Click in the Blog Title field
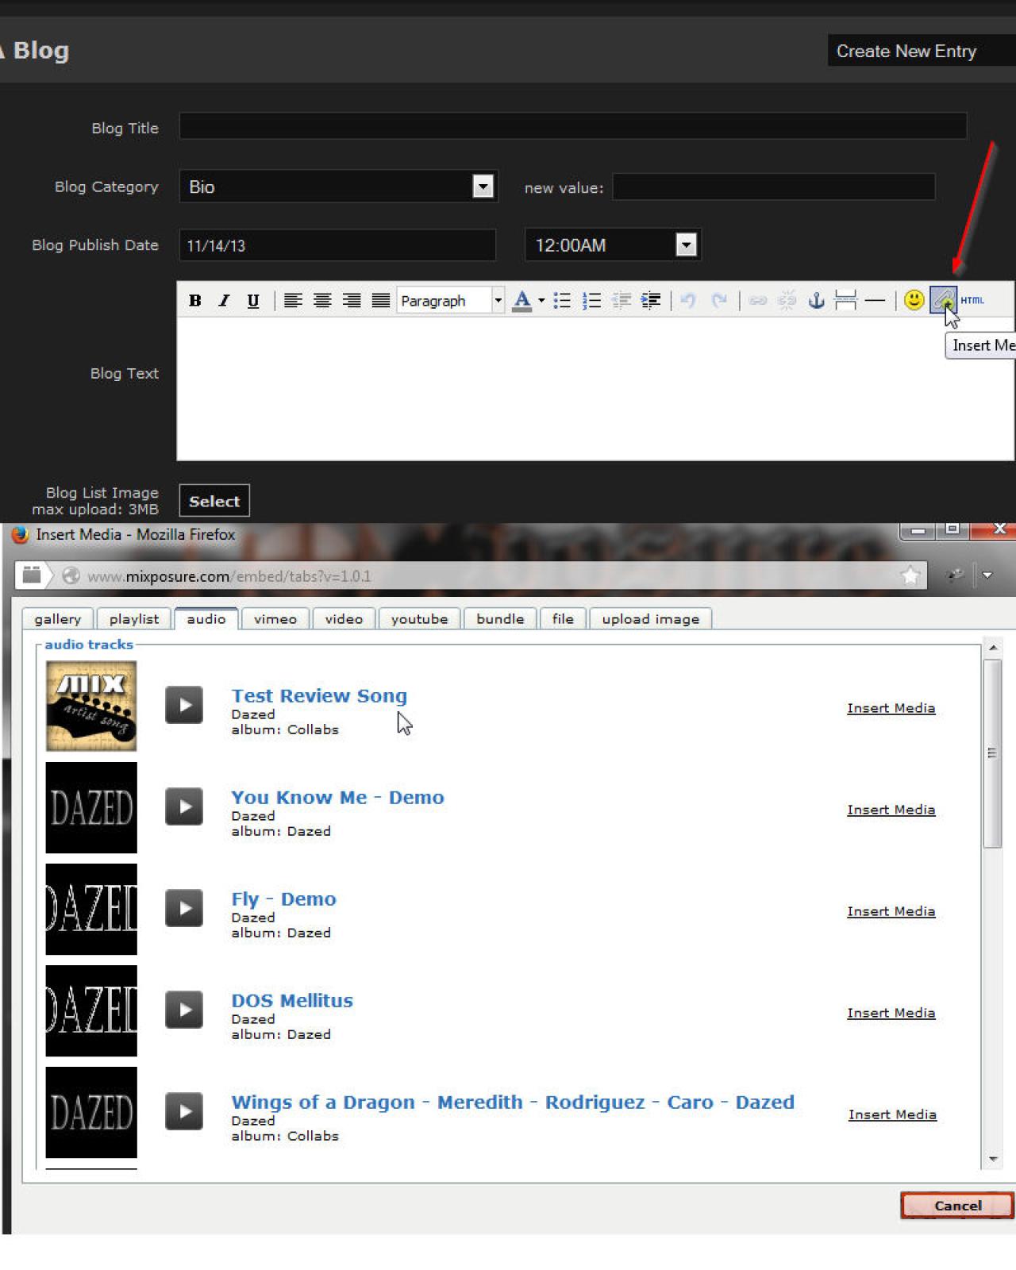 (x=572, y=126)
